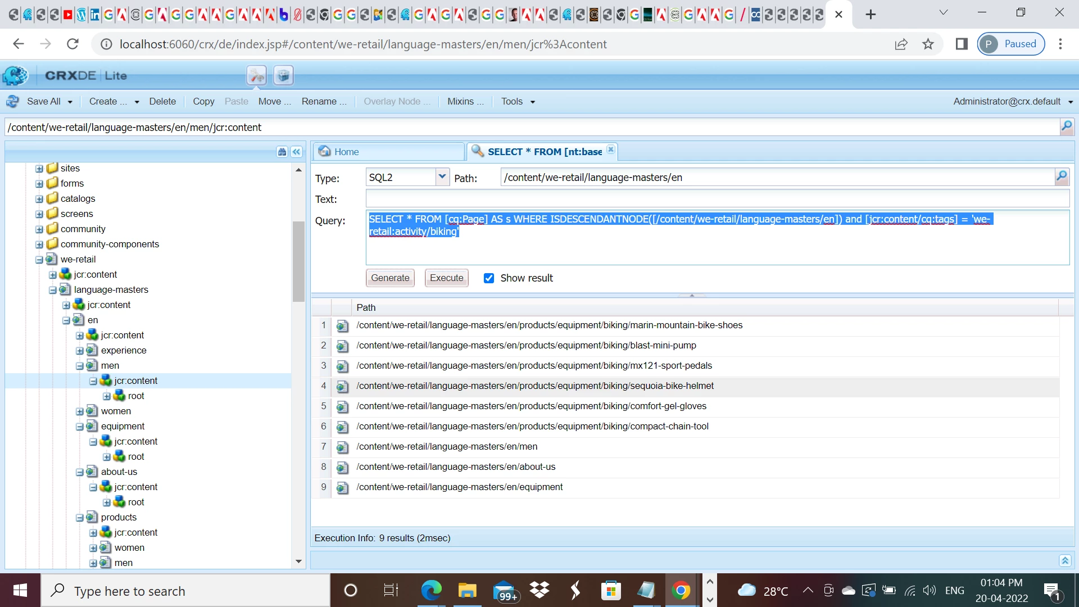This screenshot has width=1079, height=607.
Task: Click the package manager icon in header
Action: [x=284, y=75]
